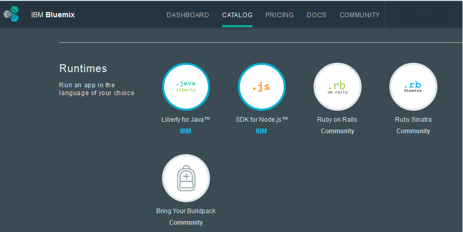Click the 'Run an app in the language' description
This screenshot has height=232, width=463.
[x=97, y=89]
